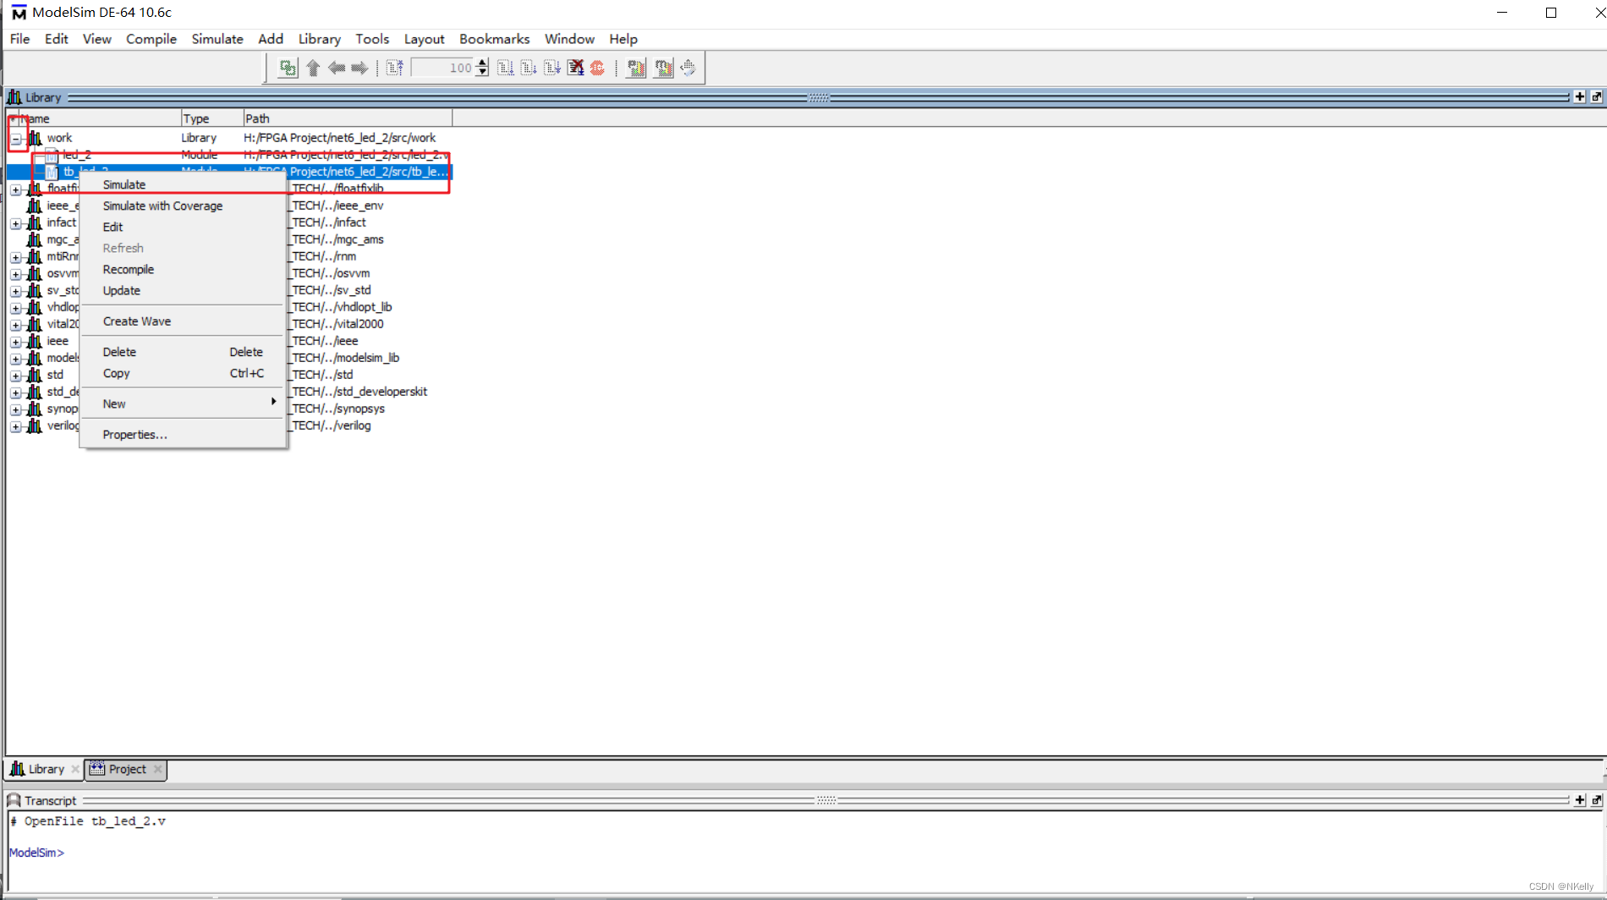1607x900 pixels.
Task: Click the green linked-pages toolbar icon
Action: [x=288, y=68]
